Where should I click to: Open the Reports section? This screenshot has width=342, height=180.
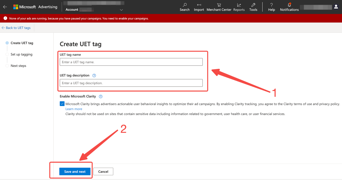click(239, 7)
